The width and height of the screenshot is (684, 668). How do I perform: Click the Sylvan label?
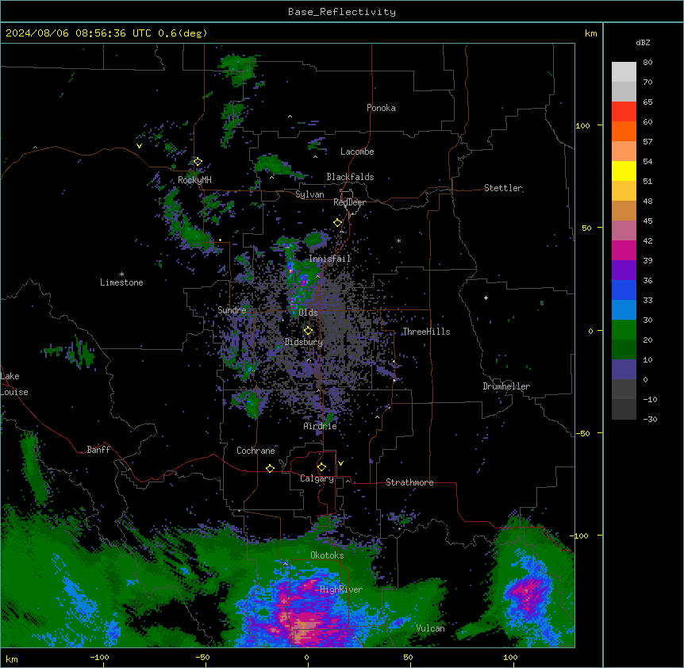(x=309, y=194)
